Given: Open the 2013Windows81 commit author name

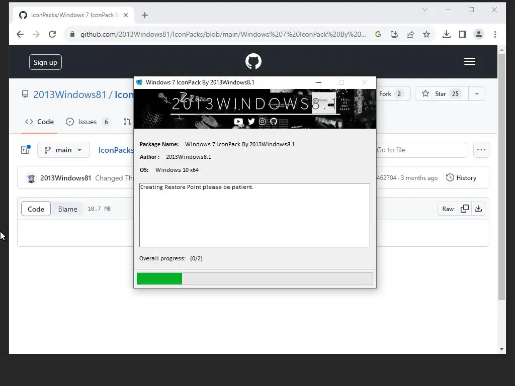Looking at the screenshot, I should click(66, 178).
